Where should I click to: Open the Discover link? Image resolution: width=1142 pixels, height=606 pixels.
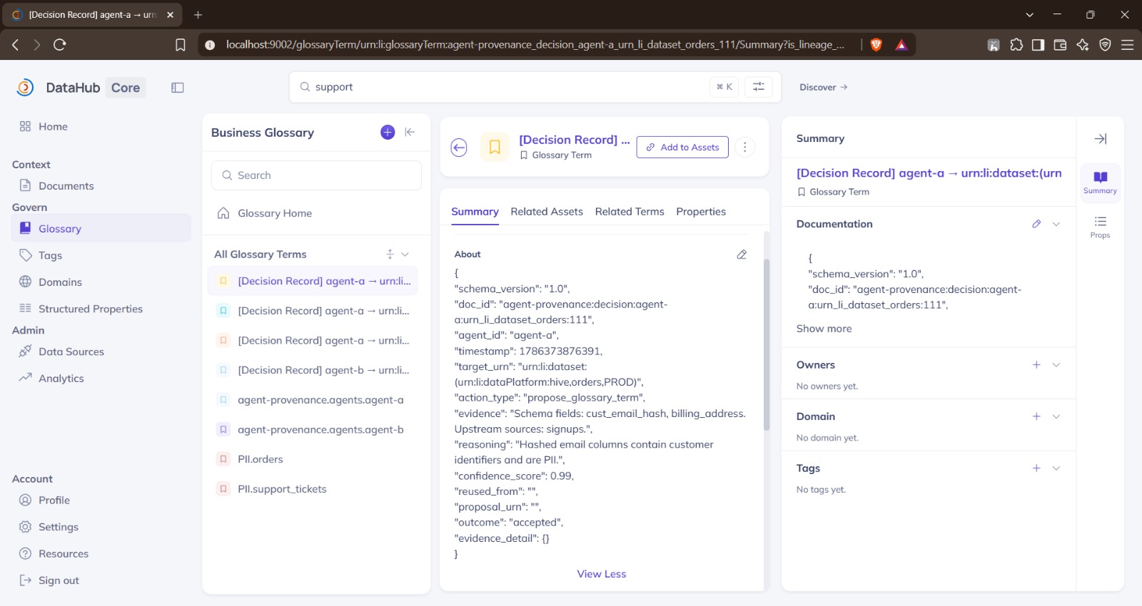[x=823, y=87]
